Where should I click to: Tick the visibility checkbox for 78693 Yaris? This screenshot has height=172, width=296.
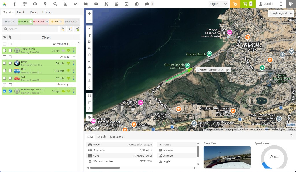[x=5, y=50]
